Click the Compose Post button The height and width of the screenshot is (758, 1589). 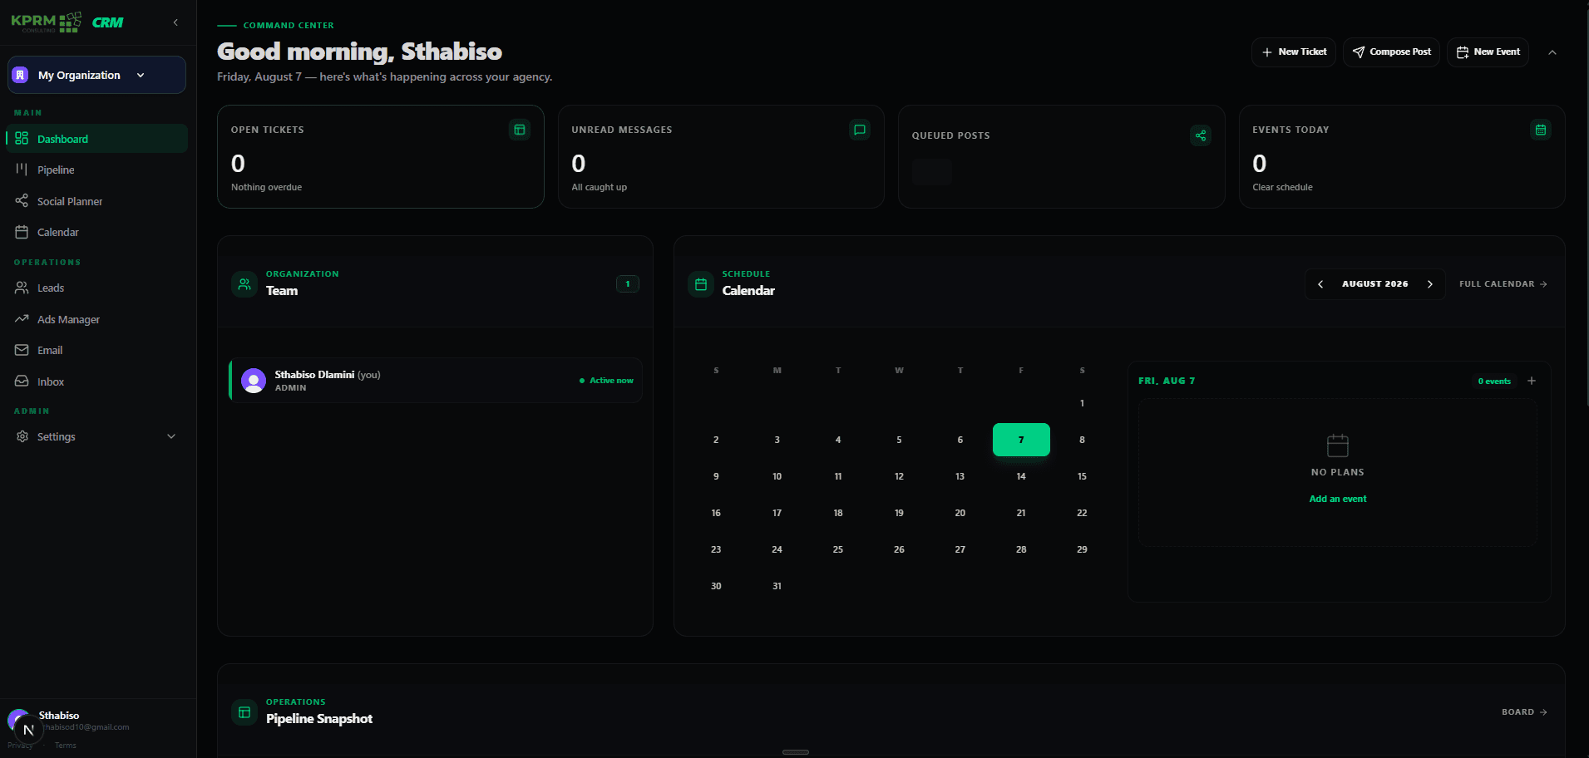[x=1391, y=52]
